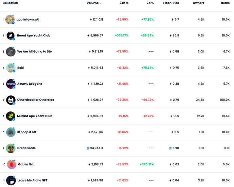The height and width of the screenshot is (187, 234).
Task: Open the Great Goats collection name
Action: pos(26,148)
